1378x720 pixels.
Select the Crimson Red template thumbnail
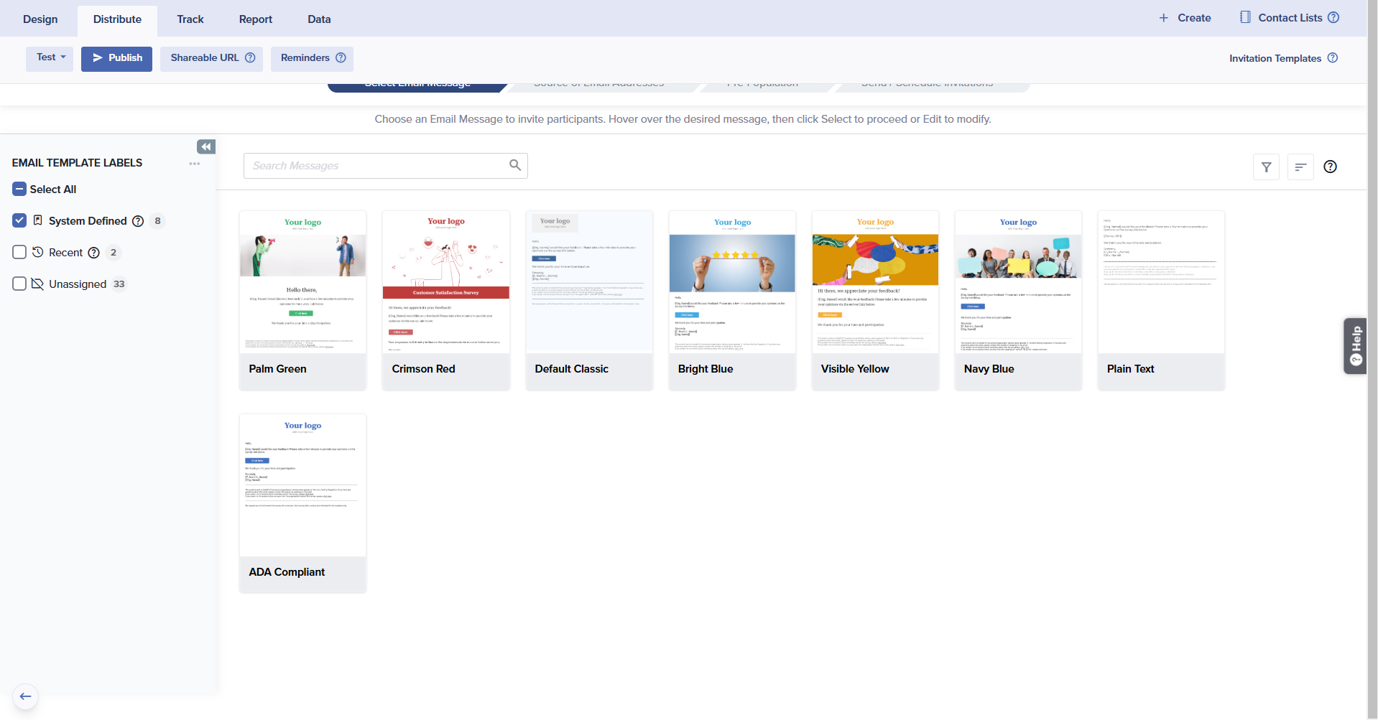pyautogui.click(x=446, y=282)
